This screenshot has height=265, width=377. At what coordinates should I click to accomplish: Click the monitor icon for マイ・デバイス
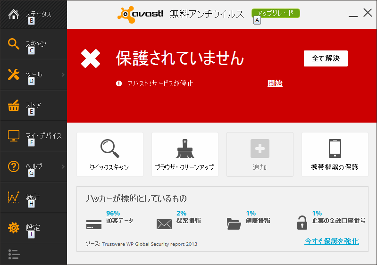click(x=14, y=136)
